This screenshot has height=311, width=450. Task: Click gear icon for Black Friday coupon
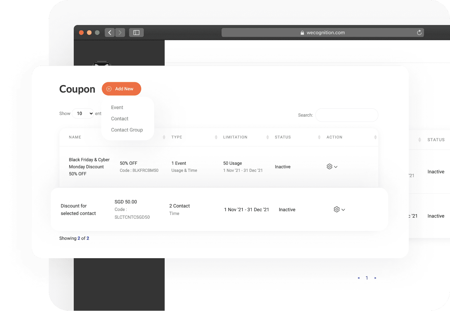329,167
